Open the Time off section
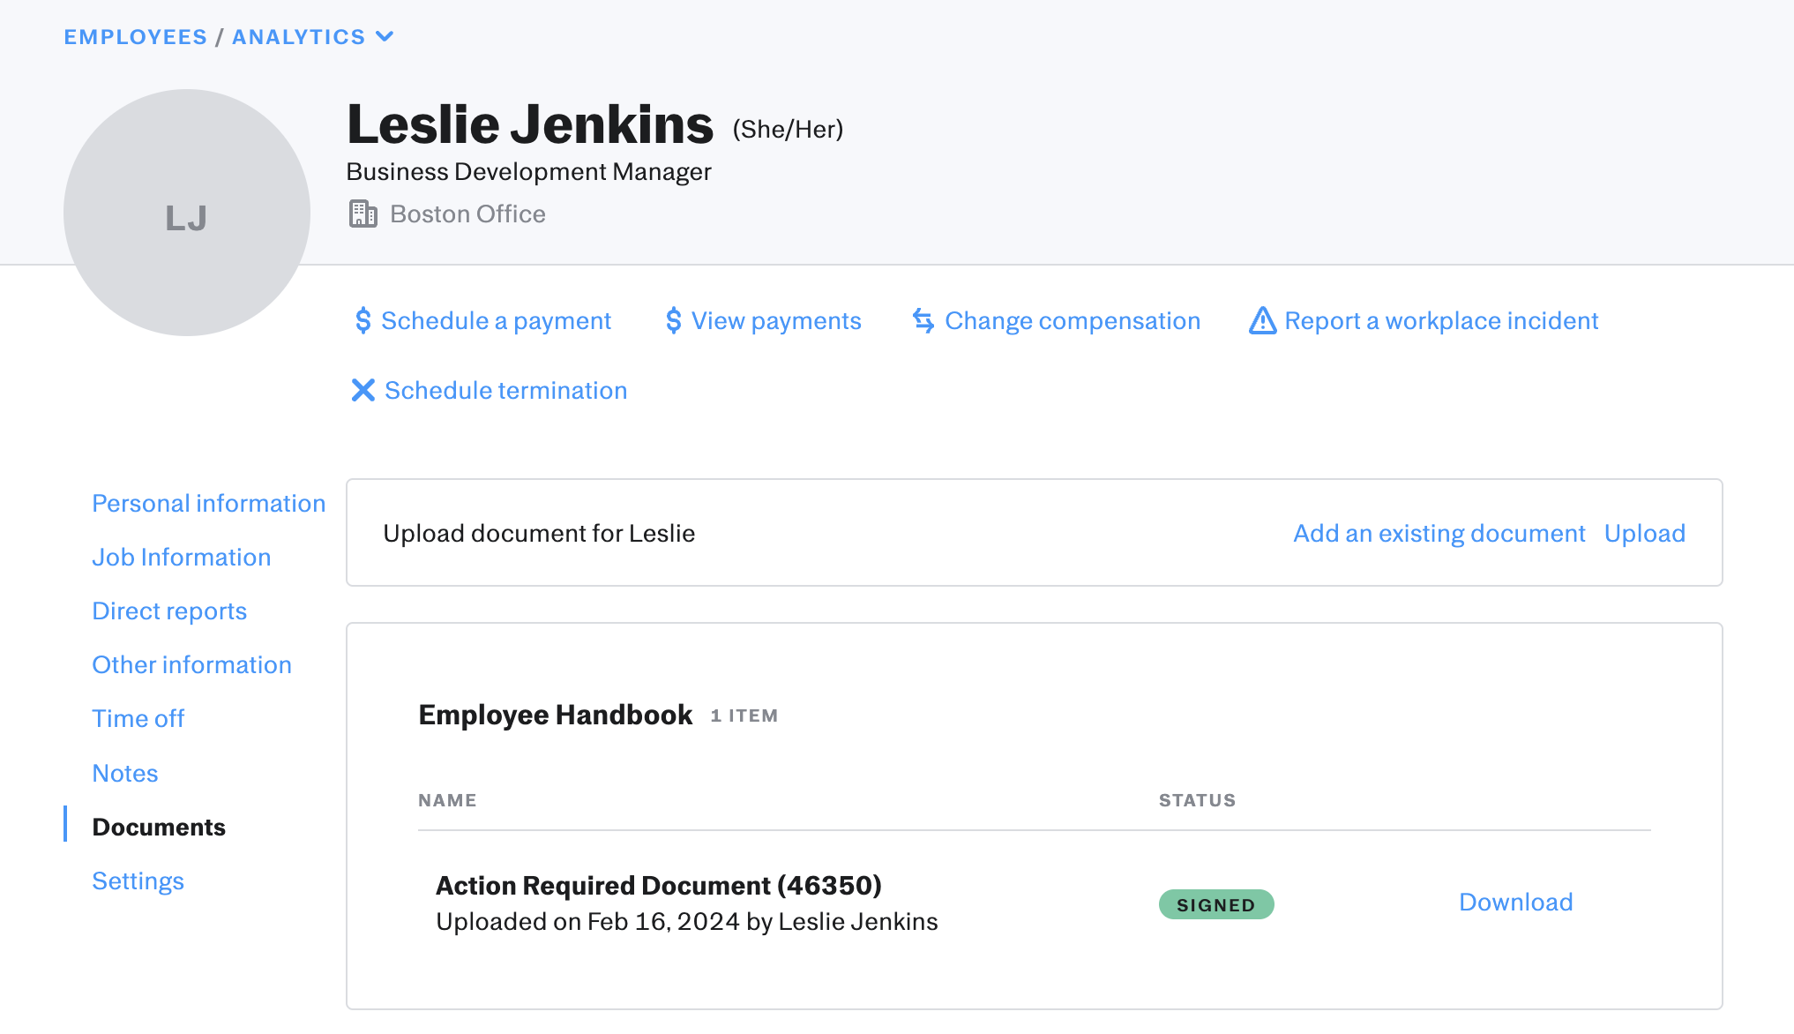This screenshot has height=1034, width=1794. coord(138,718)
